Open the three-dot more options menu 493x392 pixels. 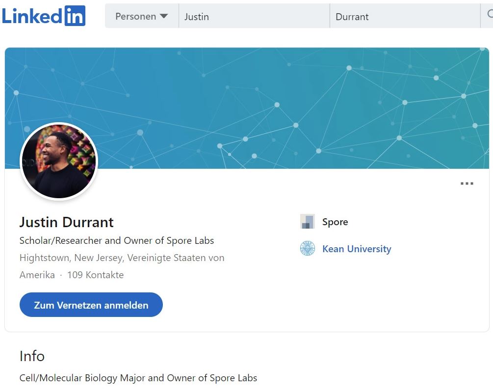click(x=467, y=183)
